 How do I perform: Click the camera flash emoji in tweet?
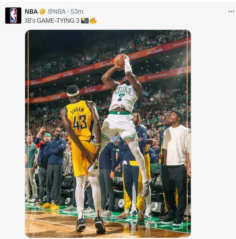pyautogui.click(x=85, y=21)
